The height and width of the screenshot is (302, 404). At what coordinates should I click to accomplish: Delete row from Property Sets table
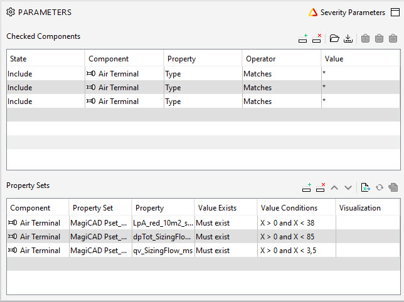coord(321,187)
